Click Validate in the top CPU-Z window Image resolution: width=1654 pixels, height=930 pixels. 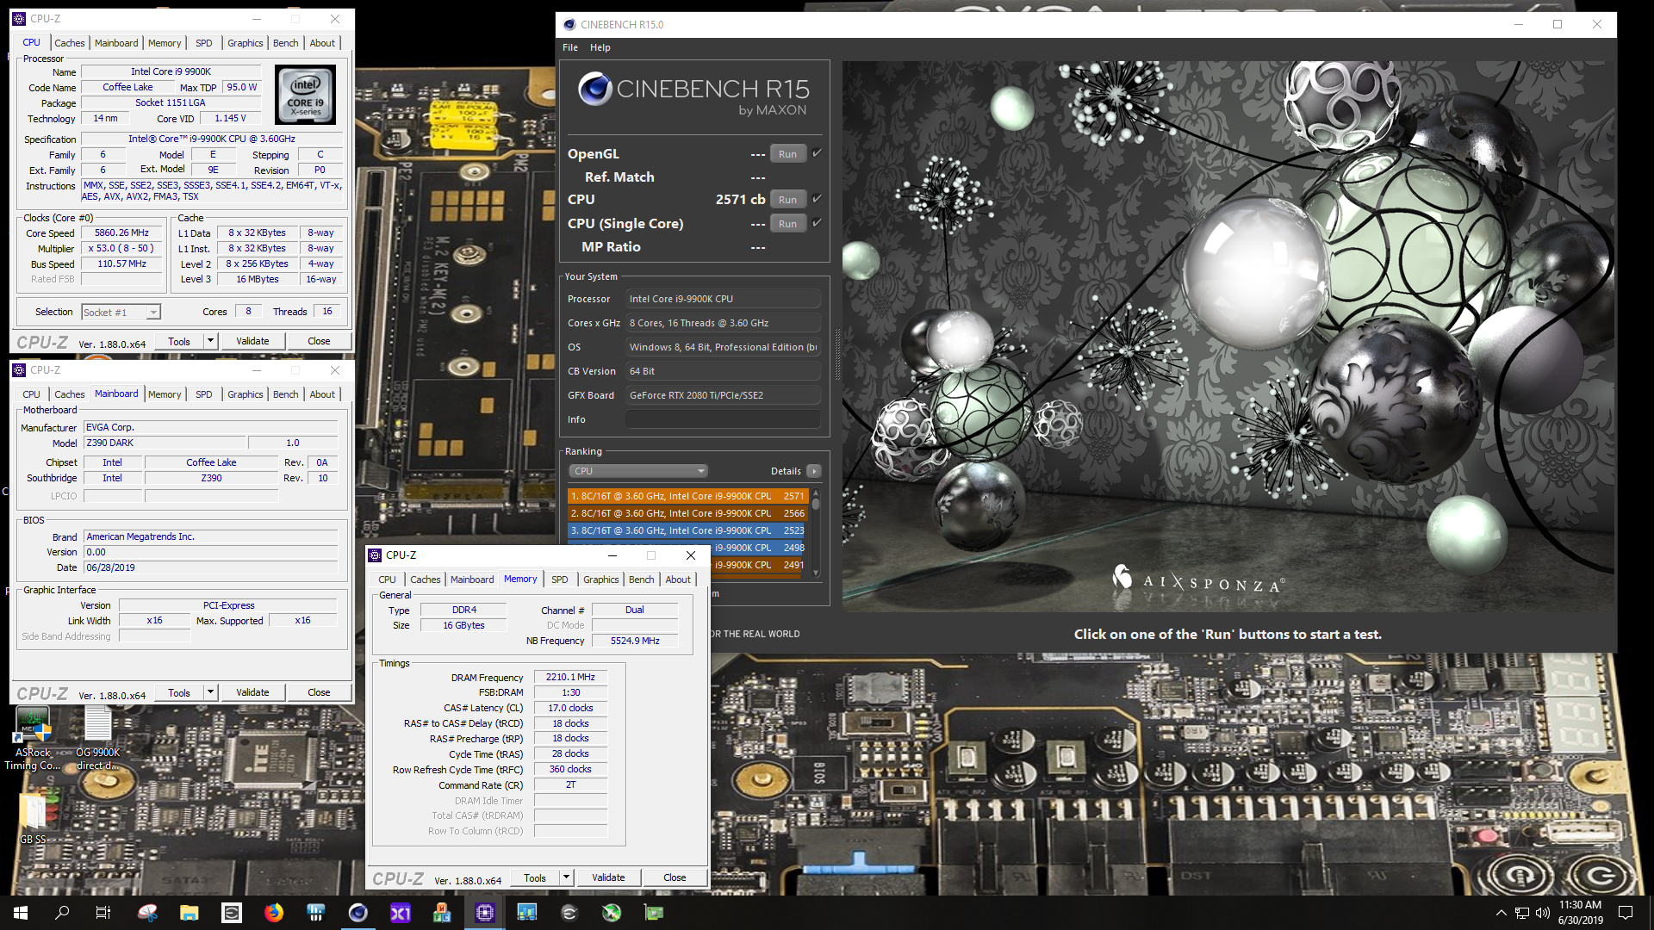[x=252, y=341]
